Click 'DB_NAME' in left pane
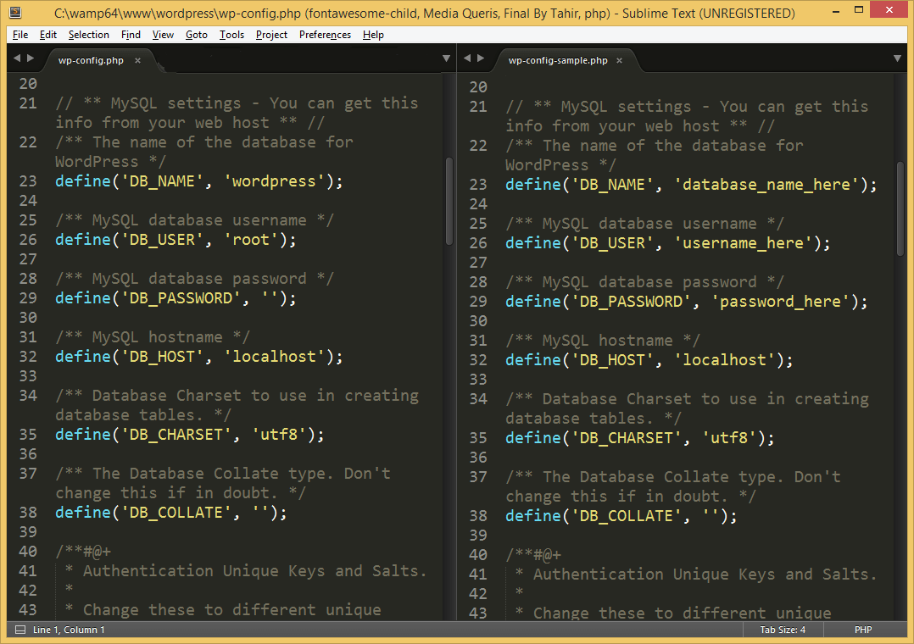Image resolution: width=914 pixels, height=644 pixels. coord(162,181)
